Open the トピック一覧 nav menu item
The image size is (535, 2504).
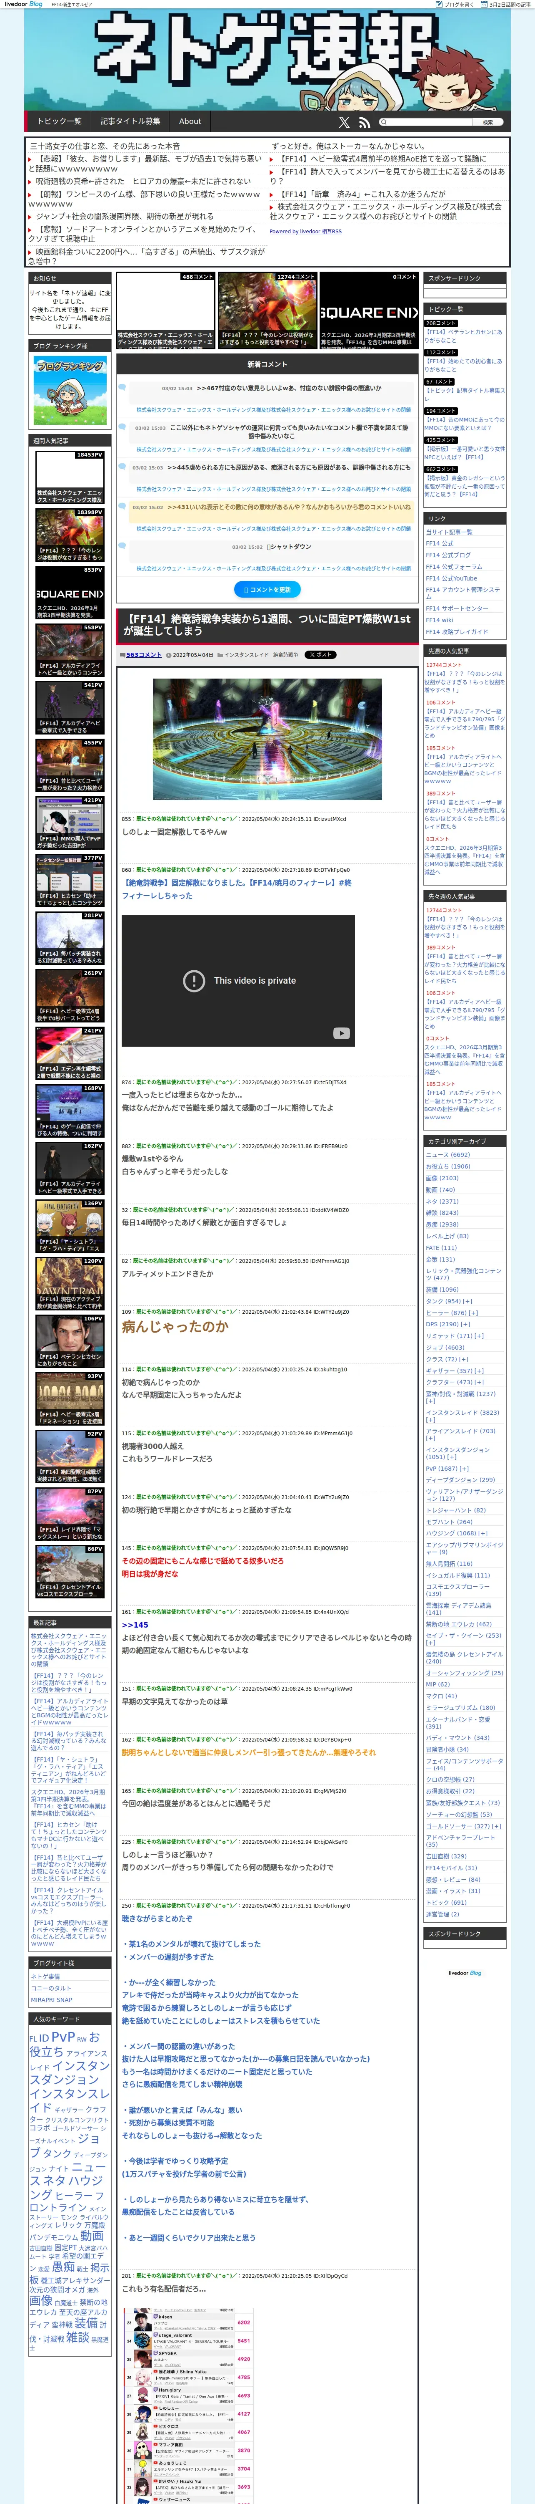click(x=59, y=121)
